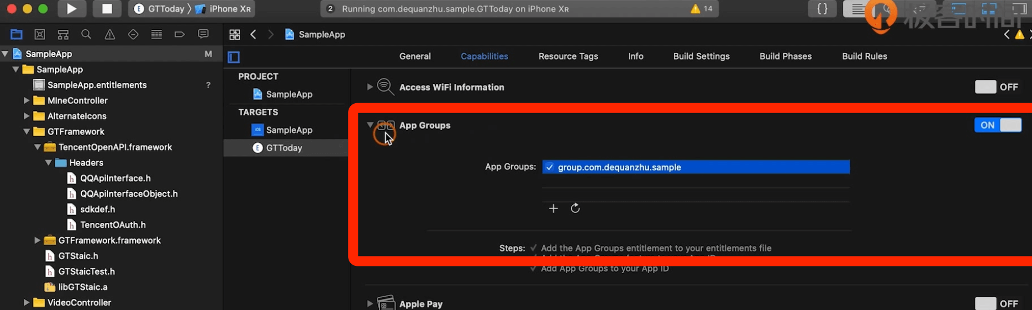The height and width of the screenshot is (310, 1032).
Task: Select the SampleApp project under PROJECT
Action: pyautogui.click(x=283, y=94)
